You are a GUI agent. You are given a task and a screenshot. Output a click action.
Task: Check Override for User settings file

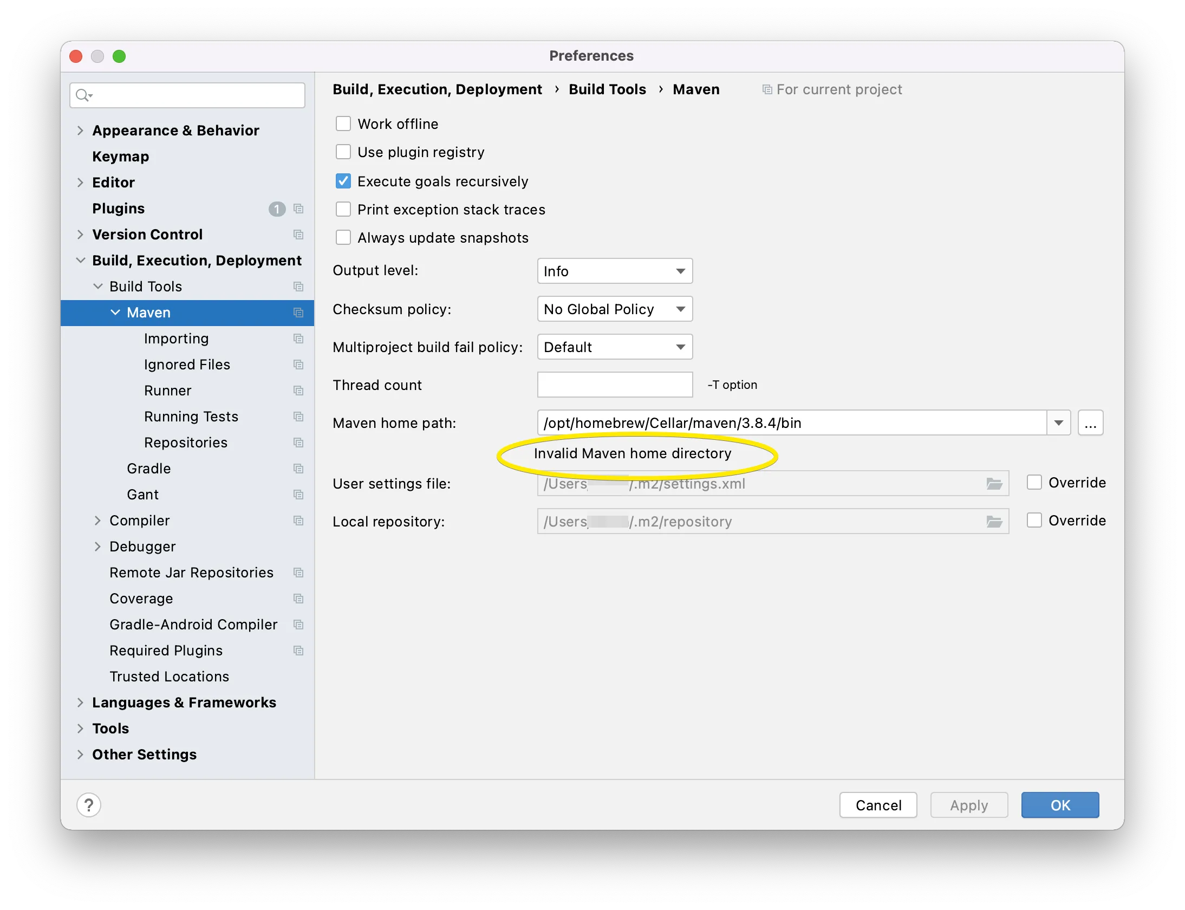(x=1034, y=483)
